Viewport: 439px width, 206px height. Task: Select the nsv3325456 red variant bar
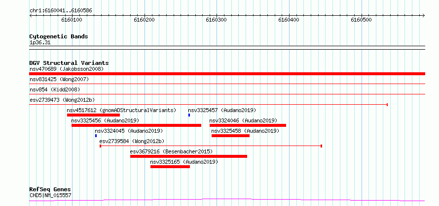pos(136,125)
